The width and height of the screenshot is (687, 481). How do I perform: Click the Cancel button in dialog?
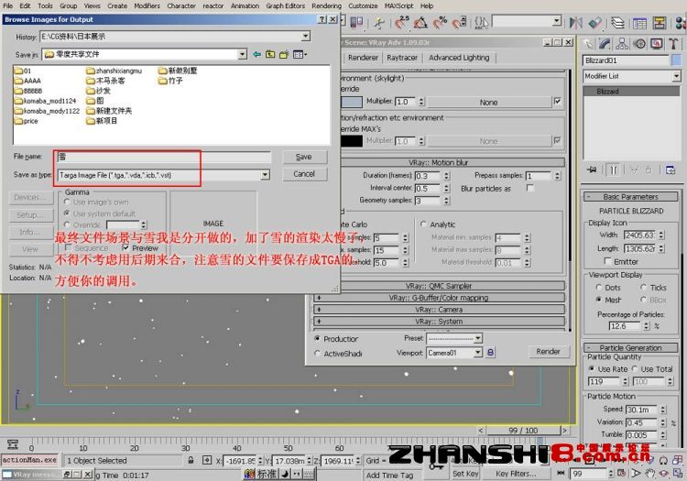pos(303,174)
